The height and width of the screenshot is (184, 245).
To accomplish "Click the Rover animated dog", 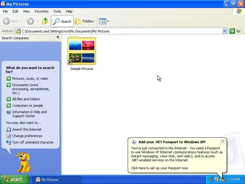I will coord(24,162).
